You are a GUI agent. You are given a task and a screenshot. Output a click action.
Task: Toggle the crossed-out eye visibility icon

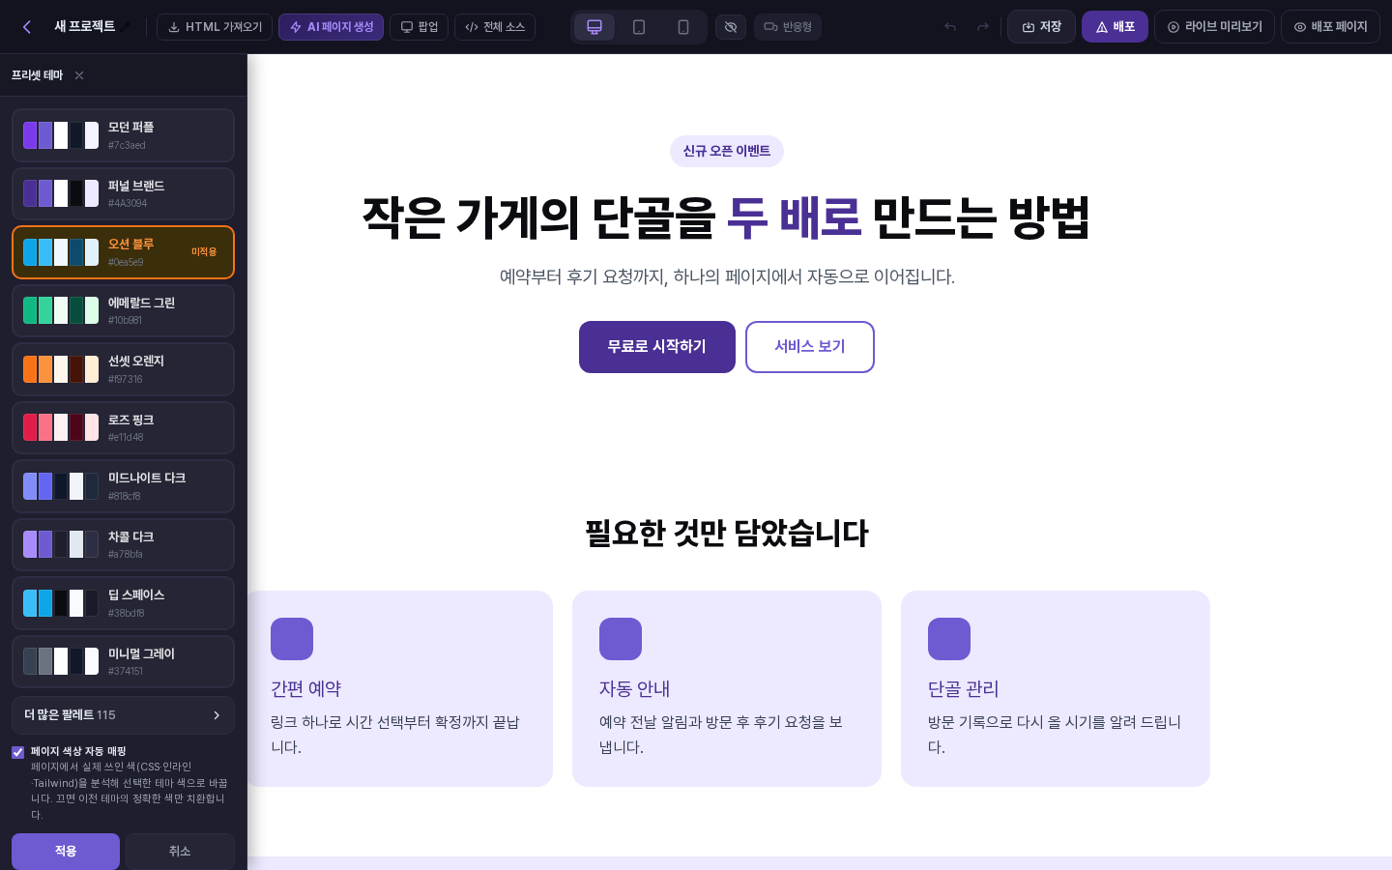coord(731,27)
